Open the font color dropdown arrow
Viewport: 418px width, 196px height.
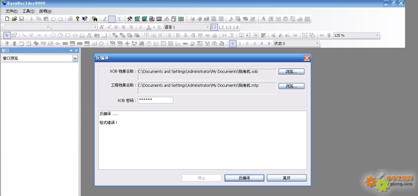(154, 27)
